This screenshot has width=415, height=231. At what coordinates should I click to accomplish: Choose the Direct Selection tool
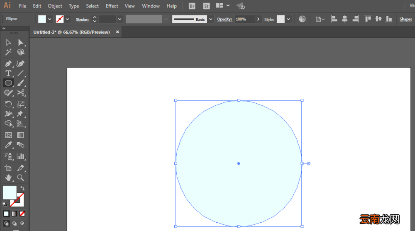point(20,42)
